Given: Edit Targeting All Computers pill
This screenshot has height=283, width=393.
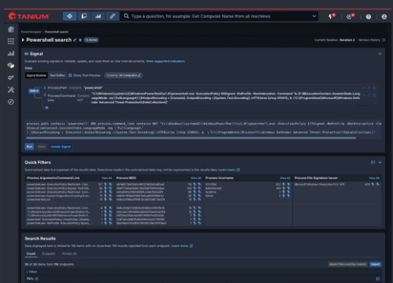Looking at the screenshot, I should click(123, 76).
